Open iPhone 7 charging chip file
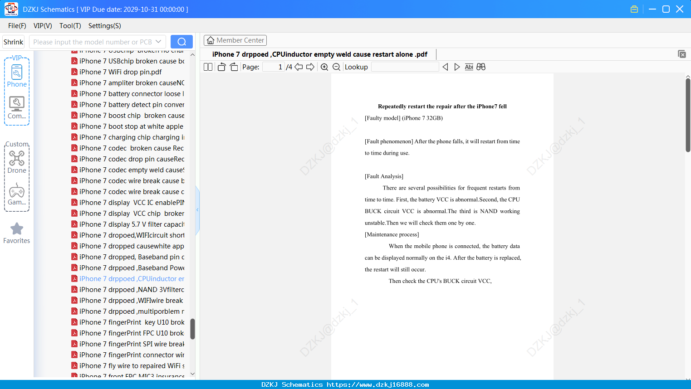 (127, 137)
